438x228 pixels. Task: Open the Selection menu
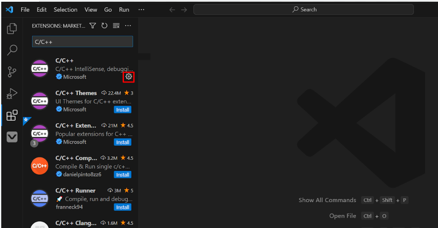66,10
